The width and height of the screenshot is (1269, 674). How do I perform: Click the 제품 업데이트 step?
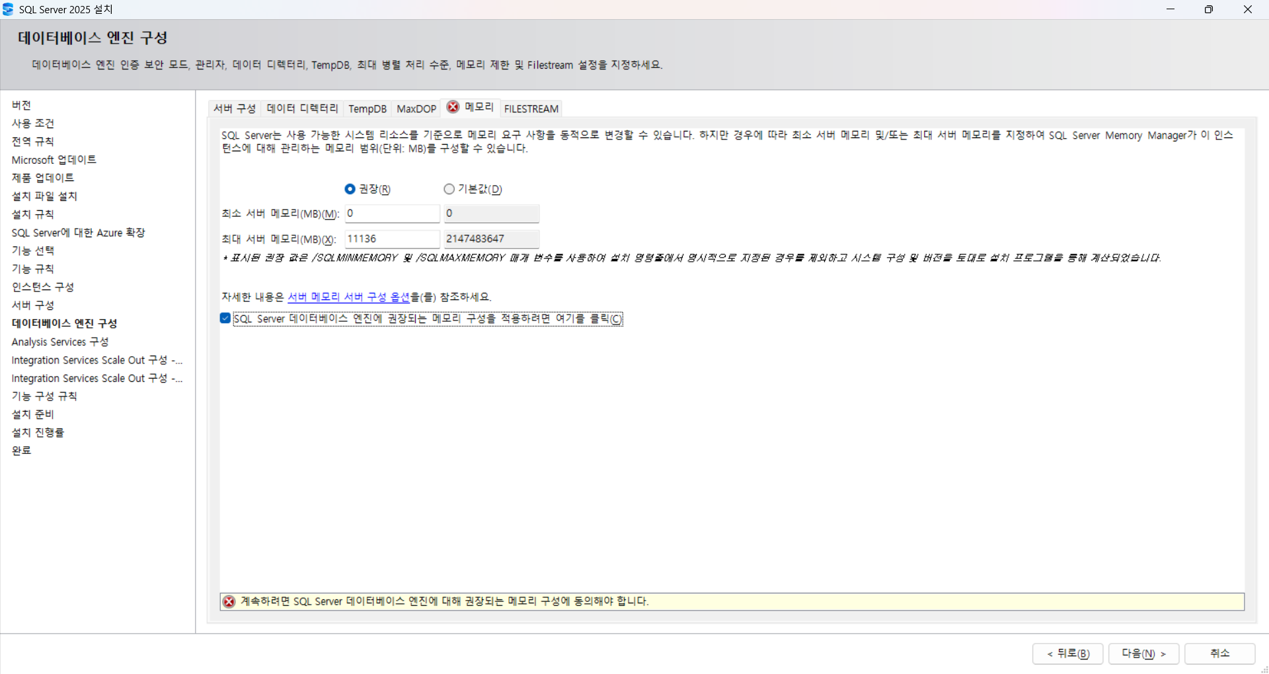(x=43, y=178)
